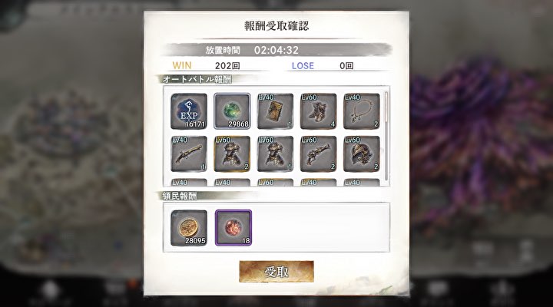Viewport: 553px width, 307px height.
Task: Choose the Lv40 necklace reward item
Action: pos(362,111)
